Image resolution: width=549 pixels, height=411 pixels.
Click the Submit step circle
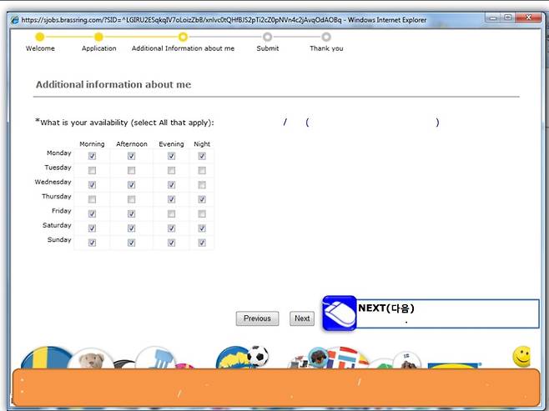pos(267,37)
